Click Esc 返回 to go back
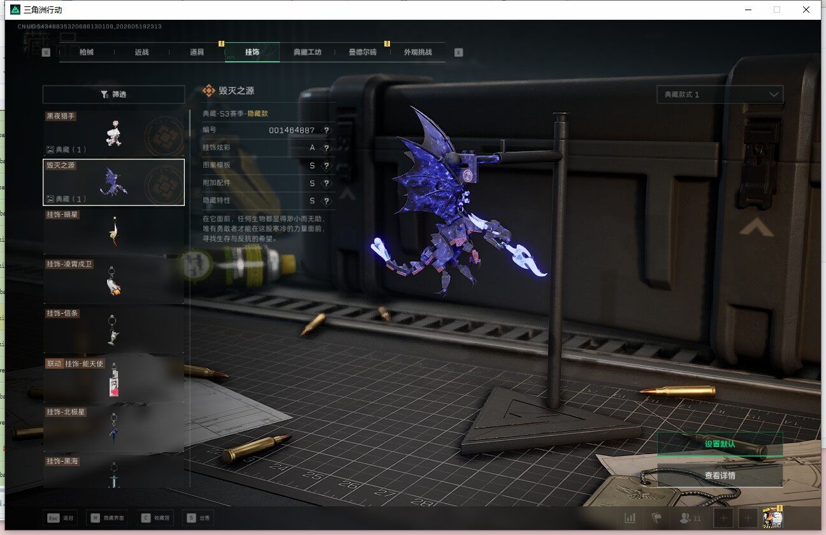Screen dimensions: 826x535 pyautogui.click(x=60, y=518)
